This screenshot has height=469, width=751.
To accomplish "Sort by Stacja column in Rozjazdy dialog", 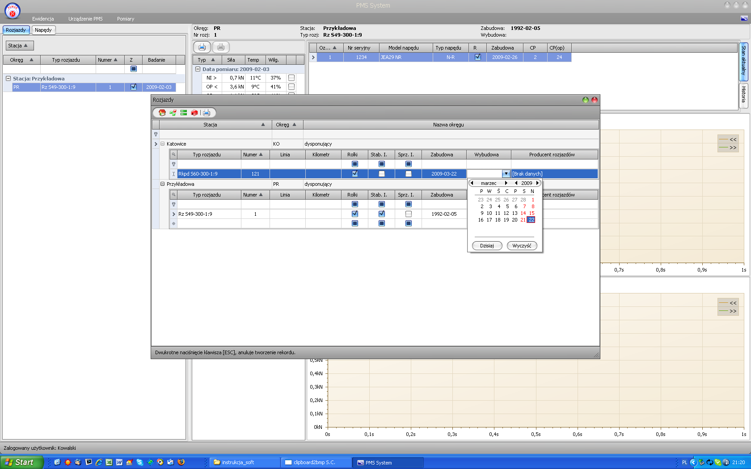I will click(x=215, y=125).
